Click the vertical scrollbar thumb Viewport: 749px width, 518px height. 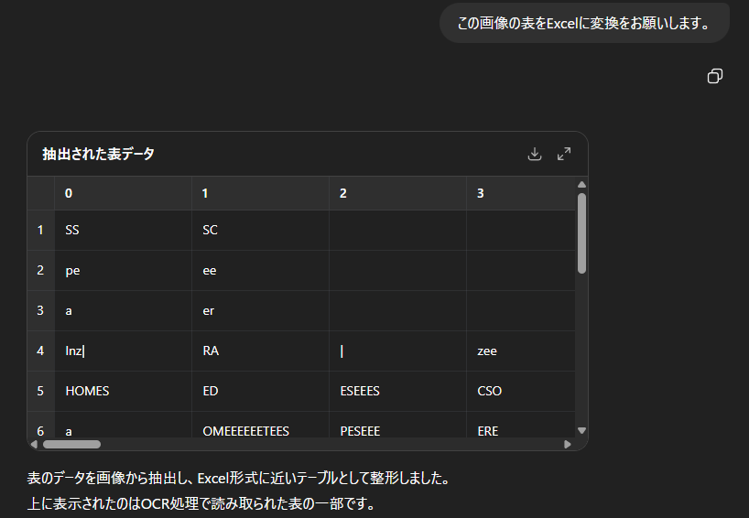point(581,233)
